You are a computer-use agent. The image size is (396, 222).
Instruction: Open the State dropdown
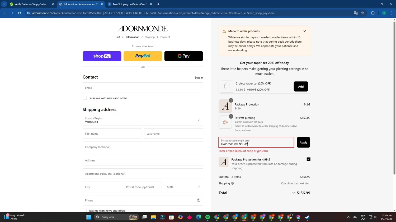tap(184, 187)
